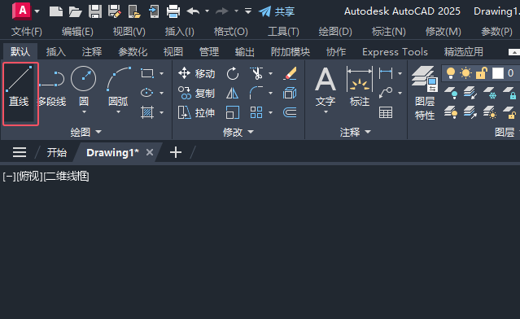Switch to the Start (开始) file tab
Image resolution: width=520 pixels, height=319 pixels.
pyautogui.click(x=57, y=152)
